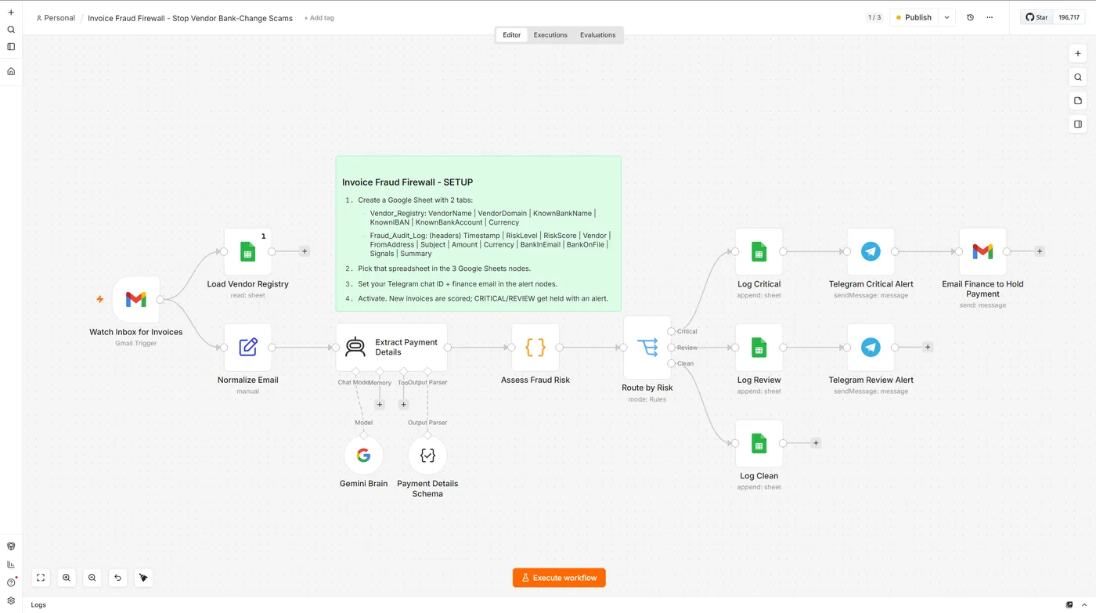The image size is (1096, 613).
Task: Select the Assess Fraud Risk code node
Action: click(535, 347)
